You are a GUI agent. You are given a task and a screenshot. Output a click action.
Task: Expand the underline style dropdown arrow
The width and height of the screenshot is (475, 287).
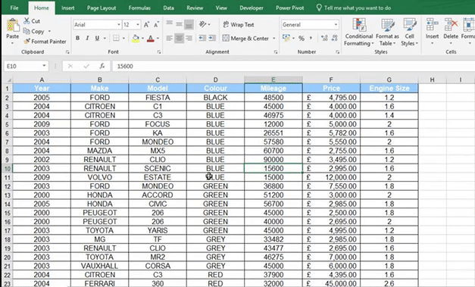105,39
